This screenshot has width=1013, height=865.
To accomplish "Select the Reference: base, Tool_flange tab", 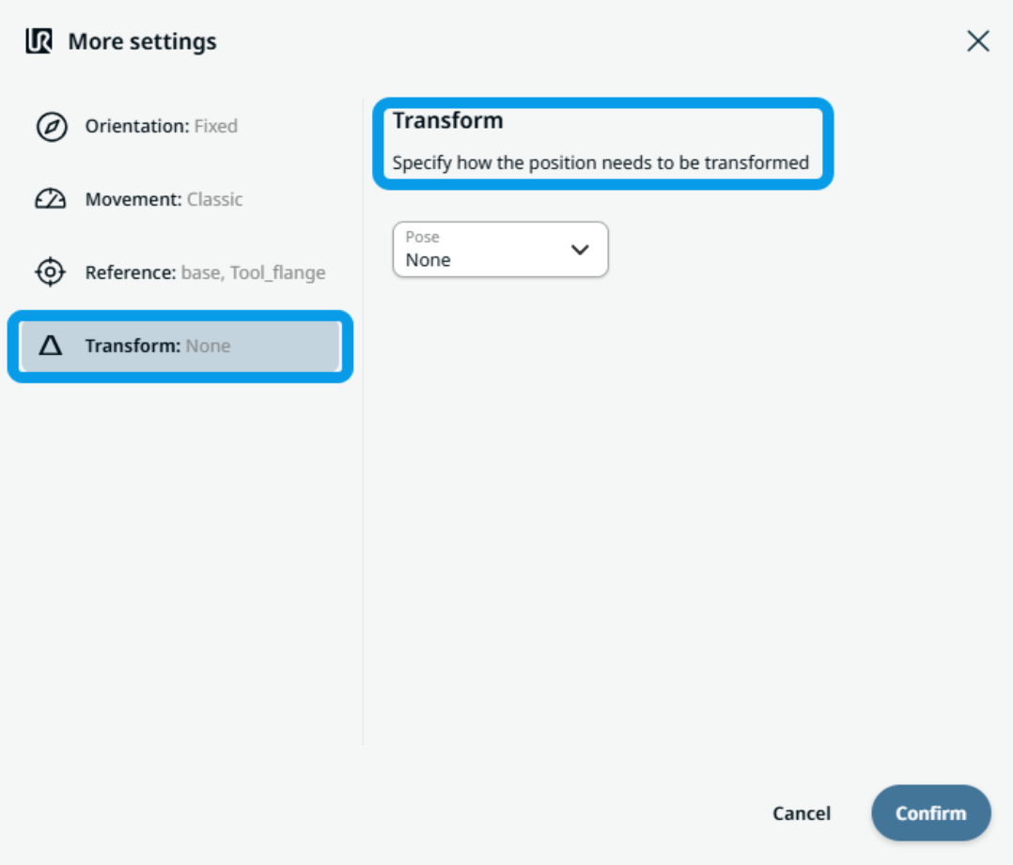I will [x=205, y=272].
